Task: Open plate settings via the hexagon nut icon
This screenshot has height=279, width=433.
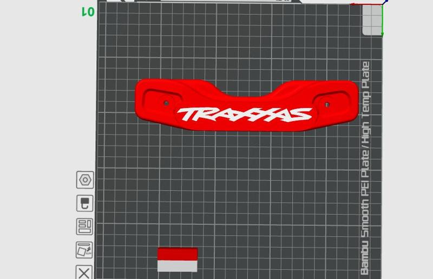Action: click(85, 180)
